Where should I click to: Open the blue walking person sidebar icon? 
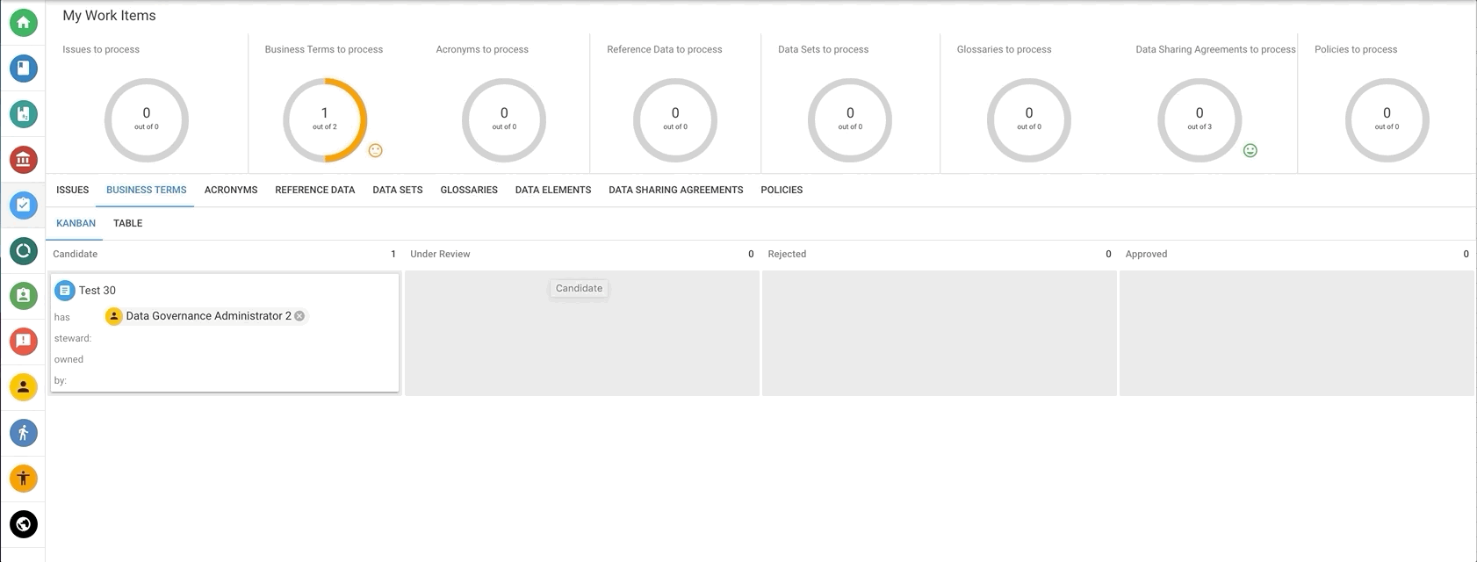24,433
